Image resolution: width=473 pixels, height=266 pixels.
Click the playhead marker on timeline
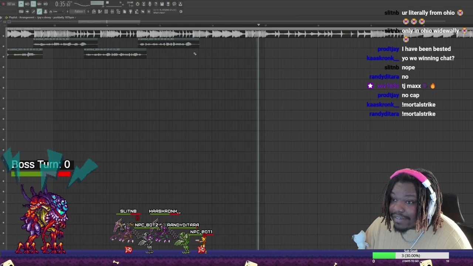tap(259, 25)
